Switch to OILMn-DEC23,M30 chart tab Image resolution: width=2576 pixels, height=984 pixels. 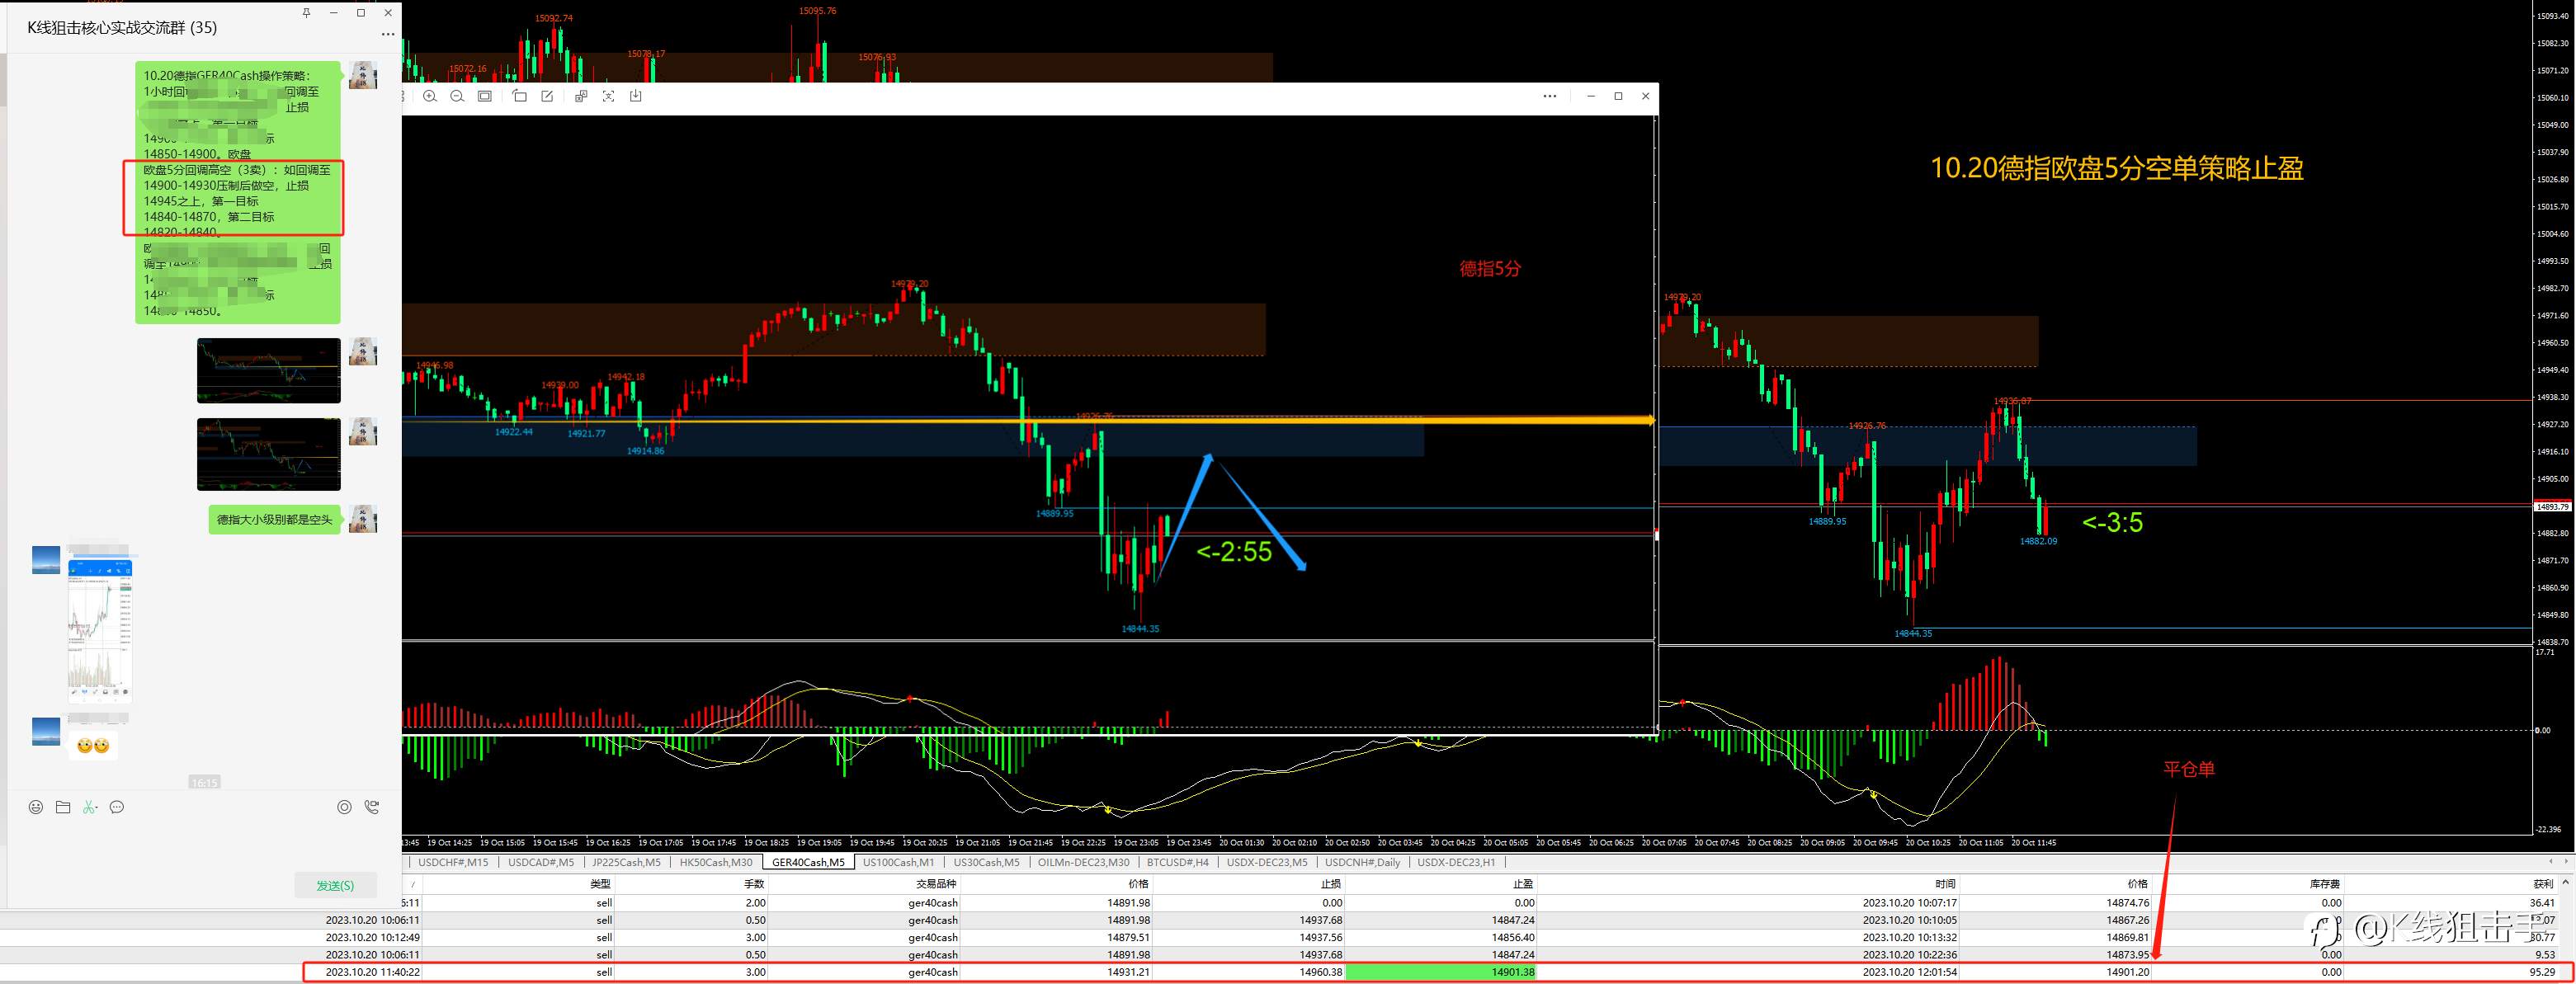(1083, 862)
